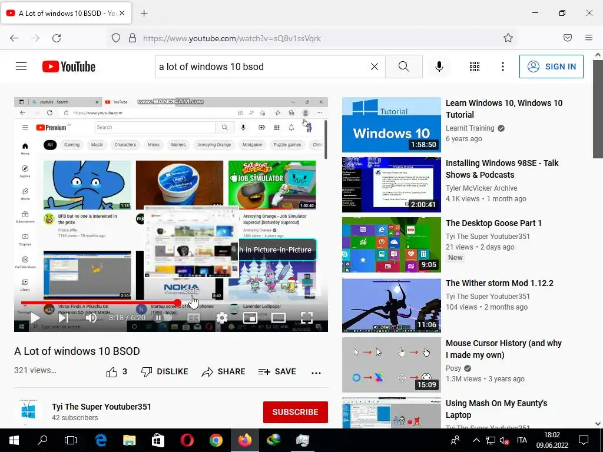Open the YouTube apps grid
Screen dimensions: 603x452
475,67
